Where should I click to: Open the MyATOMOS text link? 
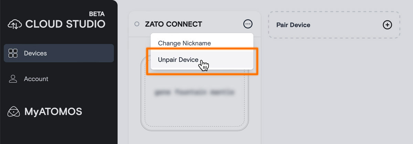[53, 111]
